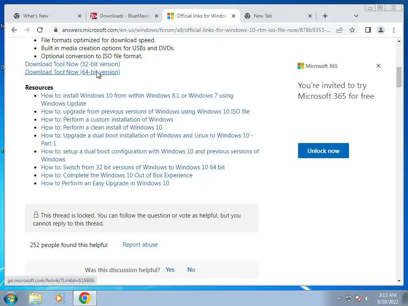Open Windows Start menu
Image resolution: width=408 pixels, height=306 pixels.
click(11, 298)
